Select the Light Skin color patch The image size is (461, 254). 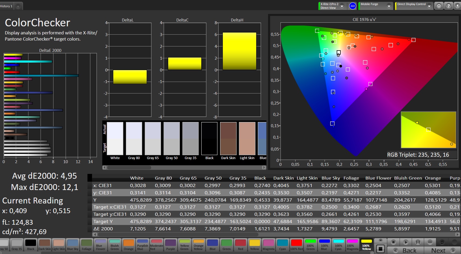pyautogui.click(x=59, y=245)
